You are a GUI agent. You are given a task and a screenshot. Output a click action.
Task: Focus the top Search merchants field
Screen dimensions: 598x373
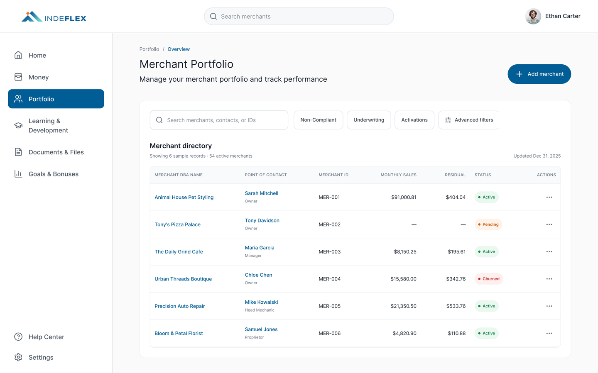pos(299,16)
